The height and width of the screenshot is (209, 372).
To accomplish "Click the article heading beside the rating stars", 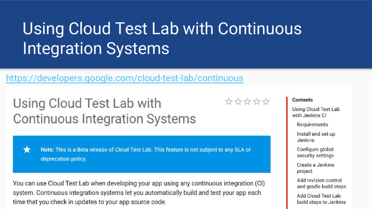I will 104,111.
